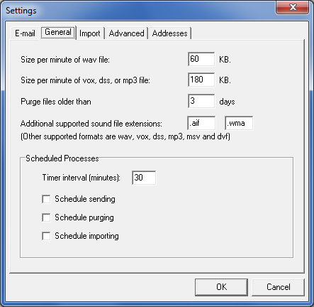Click the Schedule sending label text
This screenshot has width=314, height=307.
pos(85,199)
